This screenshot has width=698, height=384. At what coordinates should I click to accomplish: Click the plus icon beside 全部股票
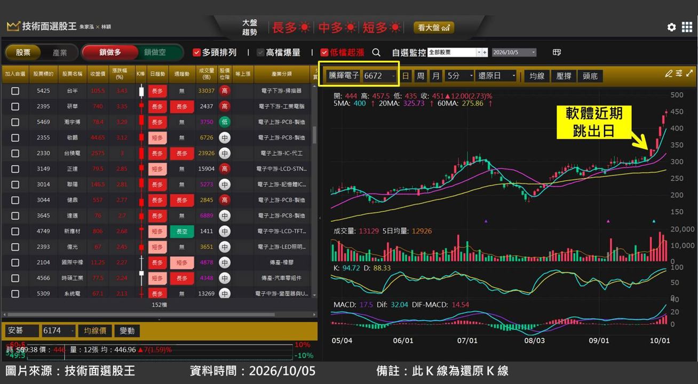click(x=485, y=52)
